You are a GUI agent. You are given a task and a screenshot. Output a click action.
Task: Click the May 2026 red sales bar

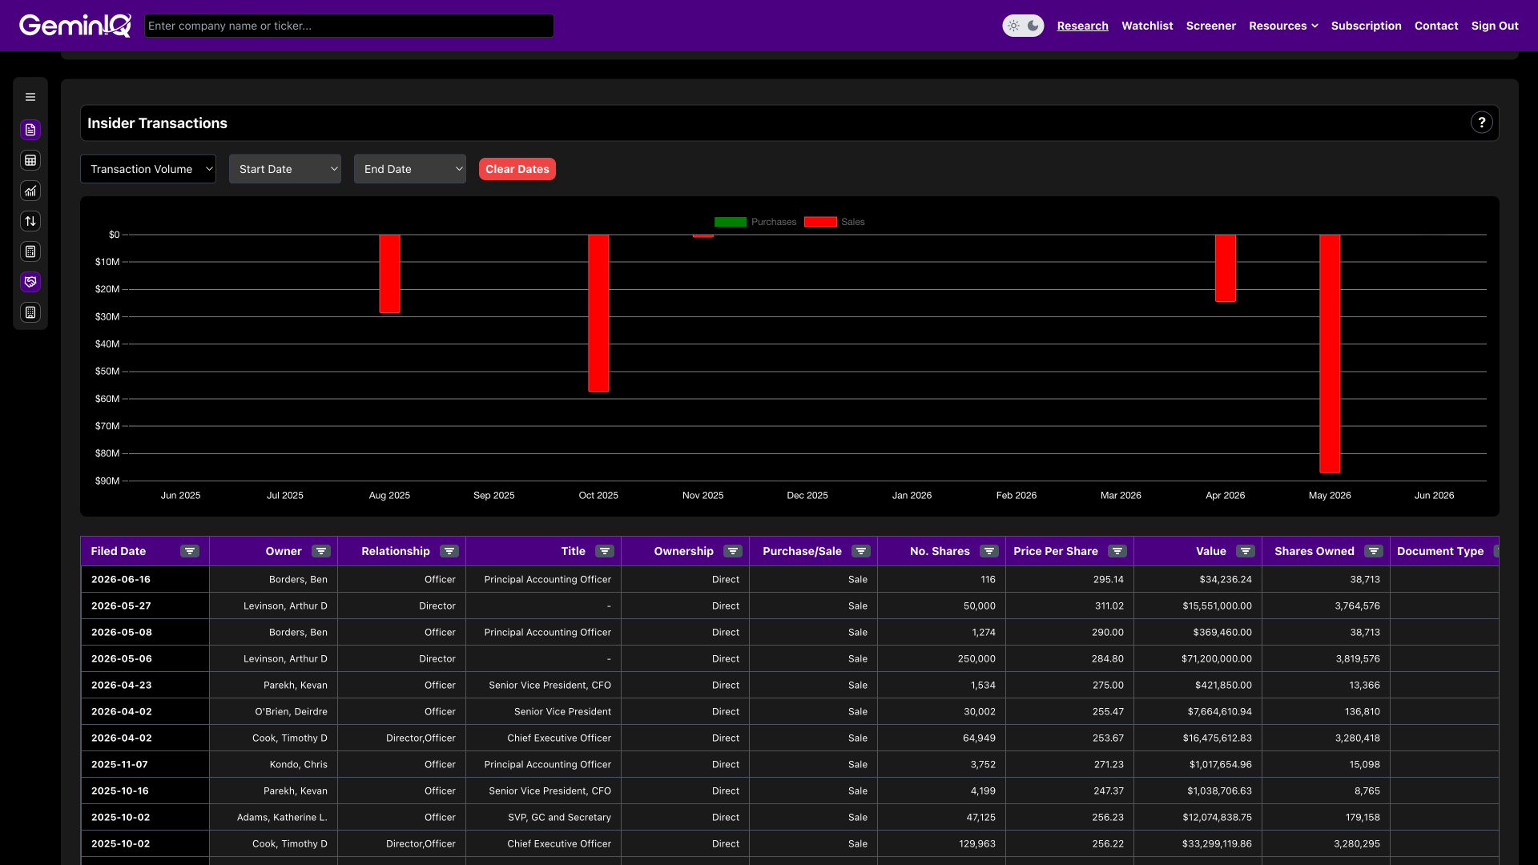click(x=1330, y=354)
